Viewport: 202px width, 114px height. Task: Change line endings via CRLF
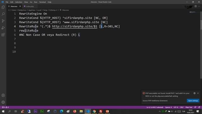click(x=182, y=107)
